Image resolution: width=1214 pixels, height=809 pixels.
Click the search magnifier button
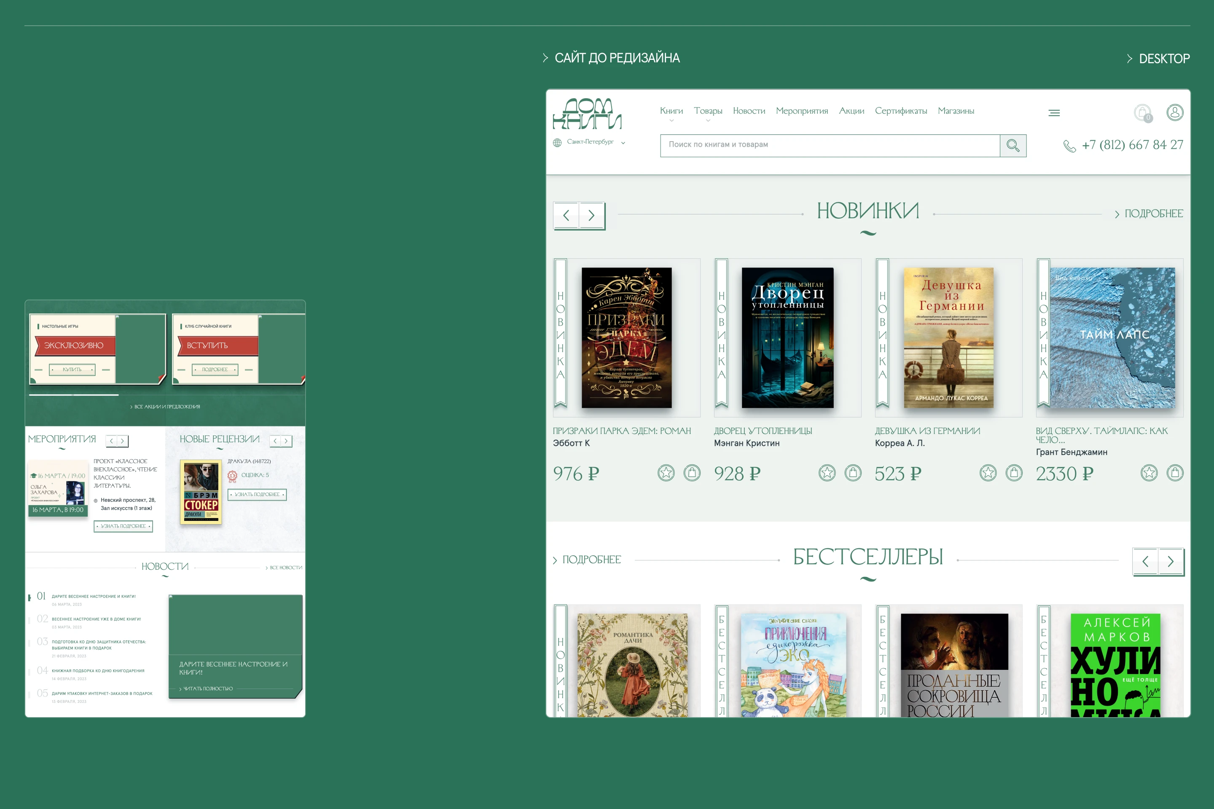pos(1013,145)
